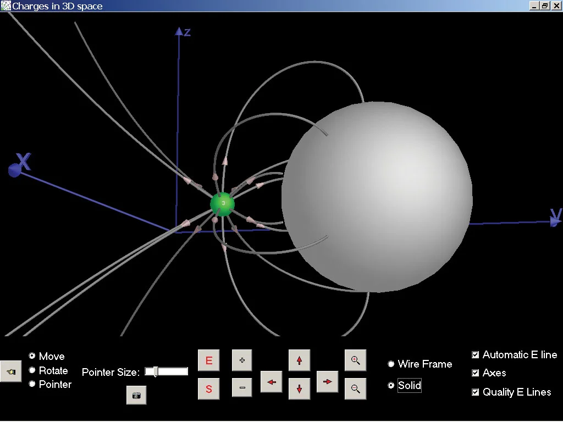Select the zoom out magnifier icon

point(355,388)
